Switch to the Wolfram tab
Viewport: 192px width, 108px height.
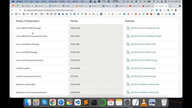point(81,6)
